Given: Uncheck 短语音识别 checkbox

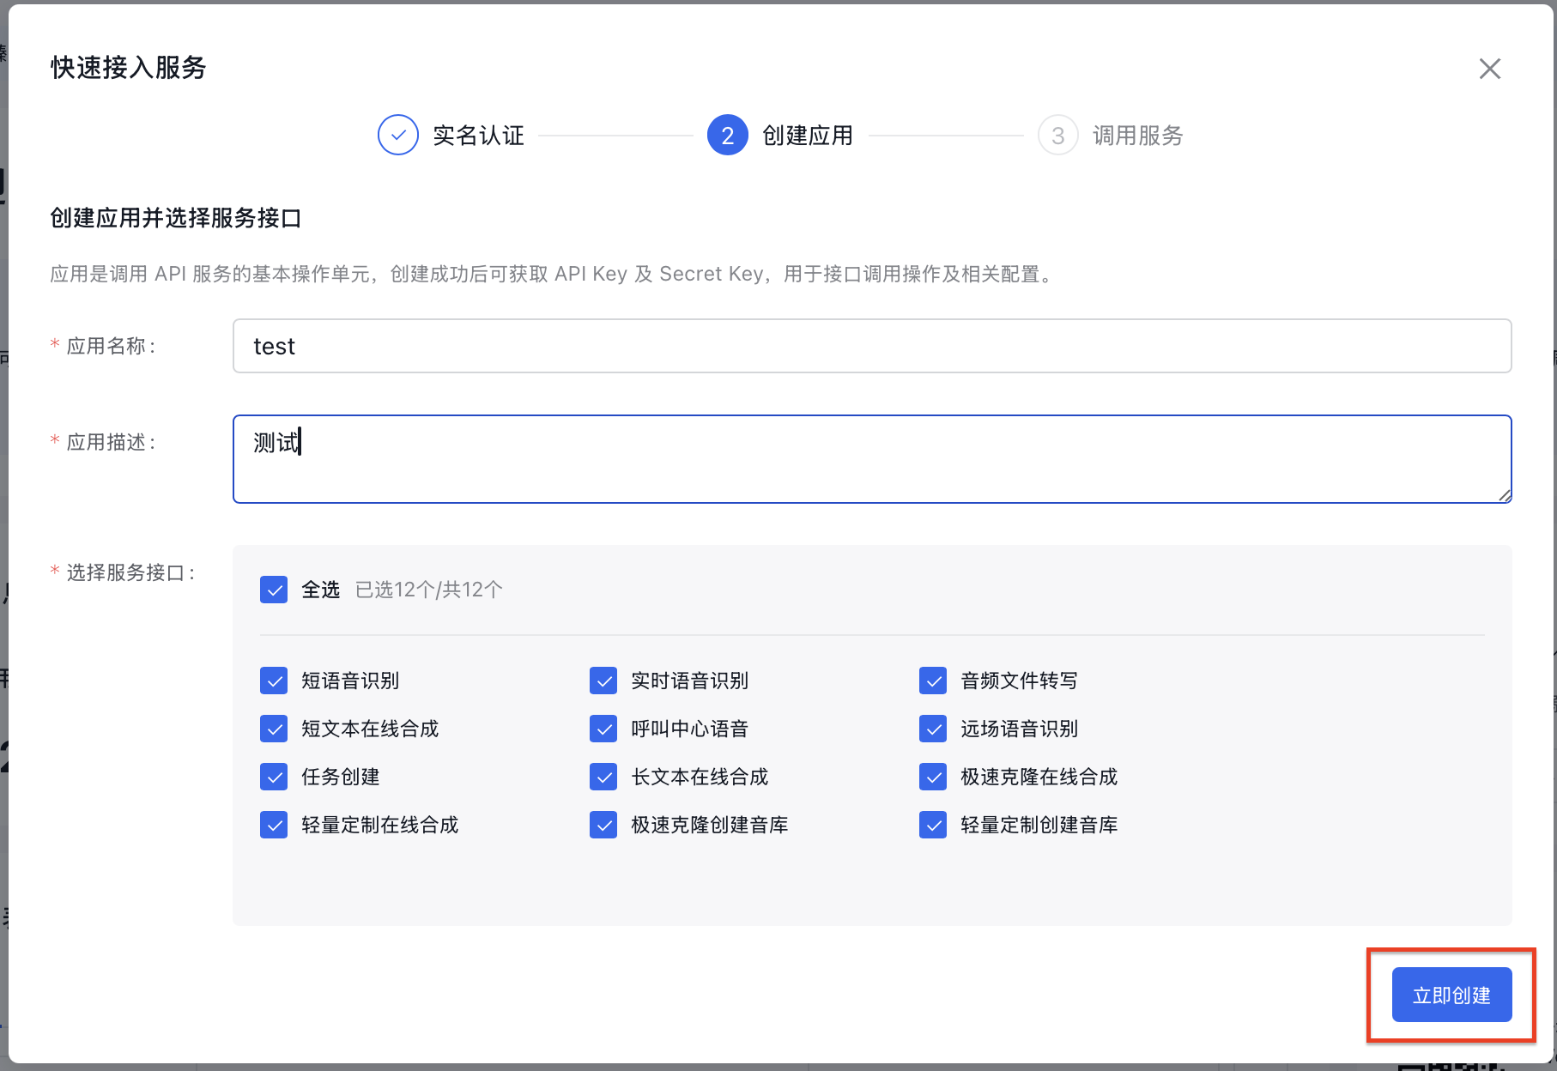Looking at the screenshot, I should [x=274, y=681].
